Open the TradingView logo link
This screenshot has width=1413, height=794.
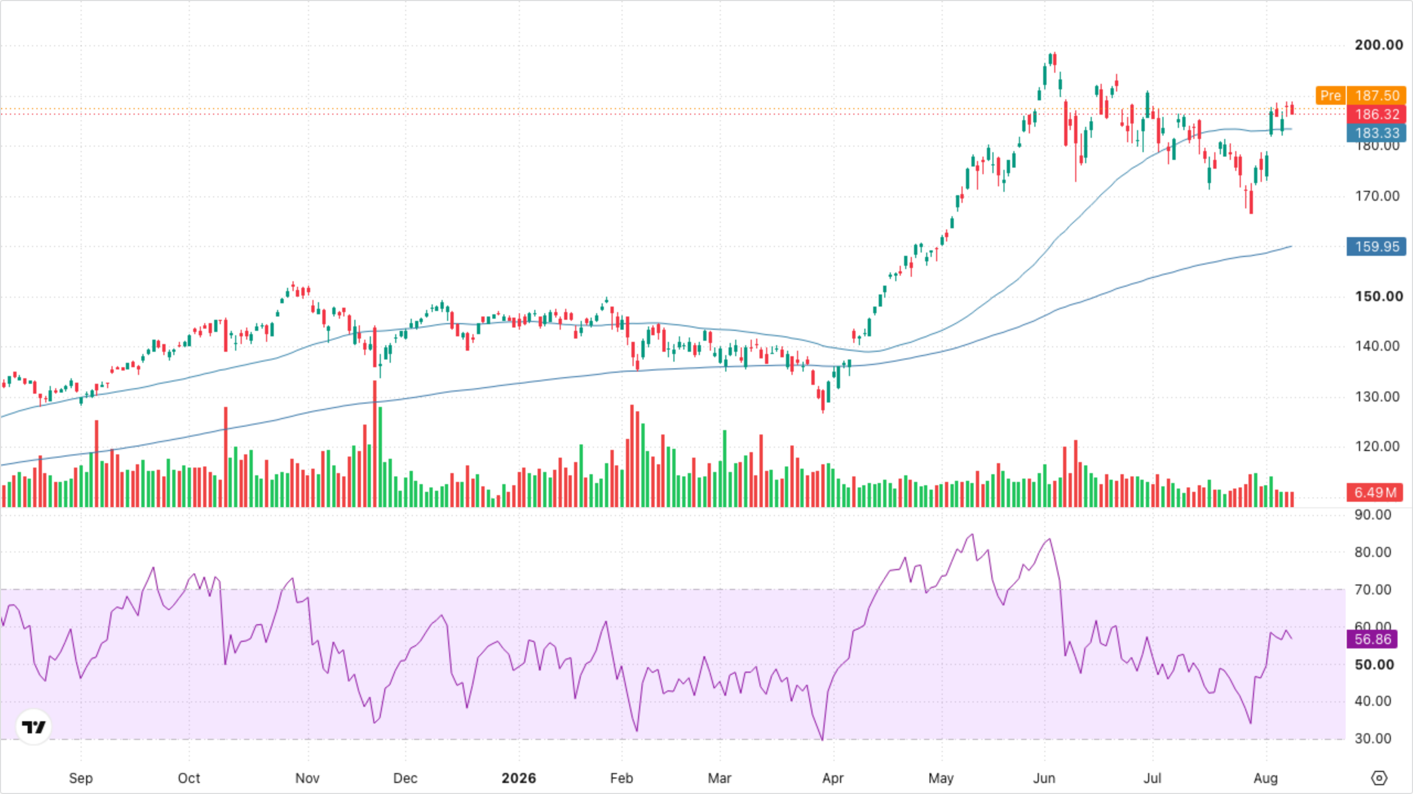coord(34,727)
